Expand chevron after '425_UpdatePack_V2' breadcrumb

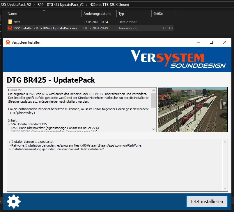pyautogui.click(x=34, y=5)
